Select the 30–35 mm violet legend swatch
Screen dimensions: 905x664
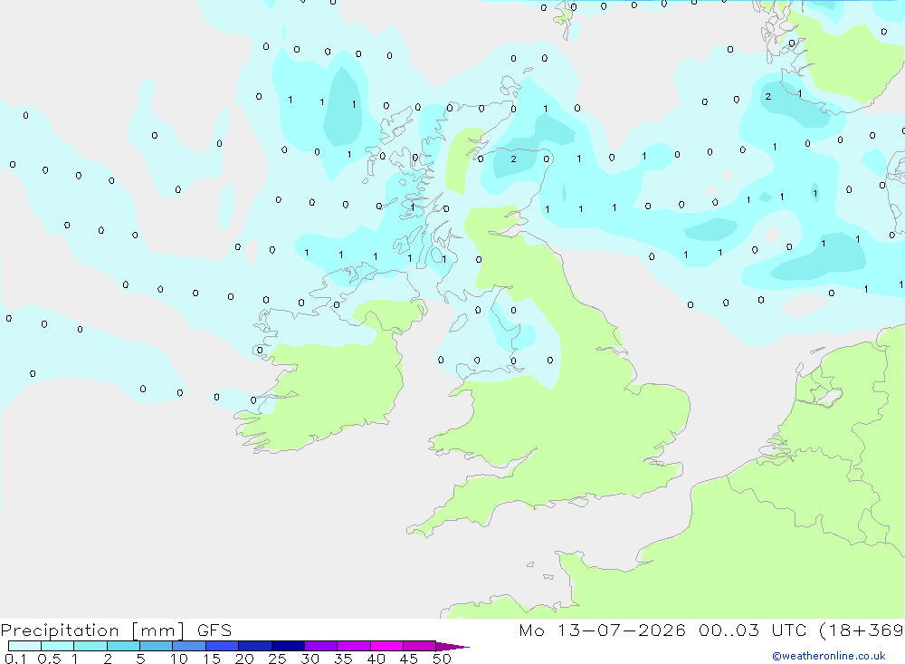tap(321, 646)
